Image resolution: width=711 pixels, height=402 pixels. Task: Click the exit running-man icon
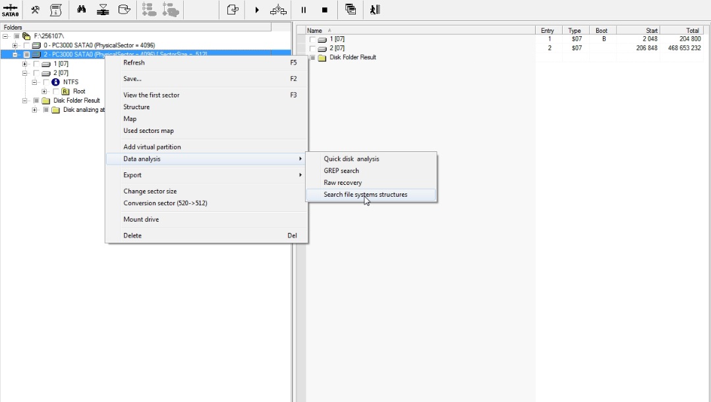pos(374,10)
